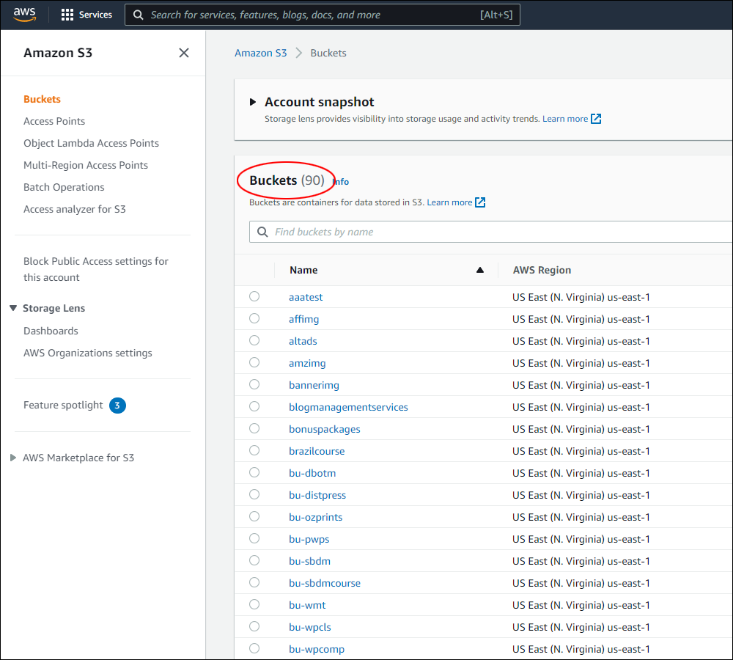Open the affimg bucket

coord(304,319)
